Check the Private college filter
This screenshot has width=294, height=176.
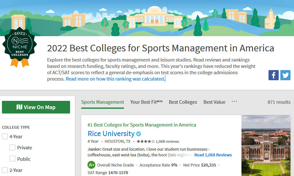coord(12,147)
